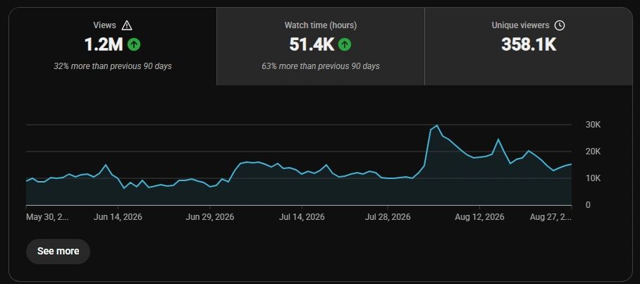Click the 30K y-axis label

593,125
